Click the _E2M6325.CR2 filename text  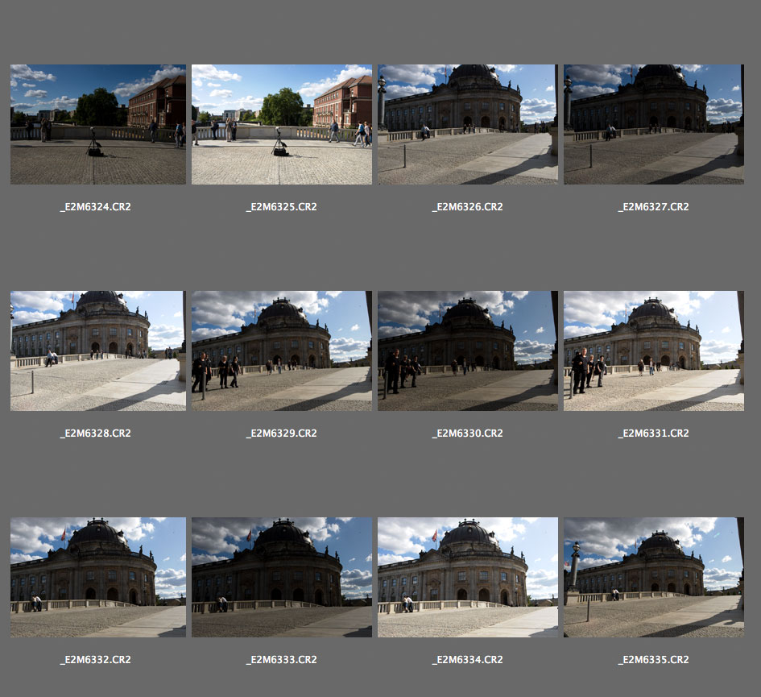tap(281, 207)
